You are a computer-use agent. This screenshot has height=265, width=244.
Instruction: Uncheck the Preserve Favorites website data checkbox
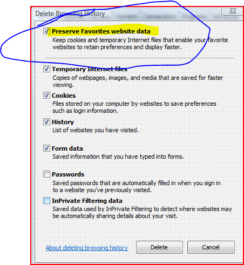click(46, 31)
